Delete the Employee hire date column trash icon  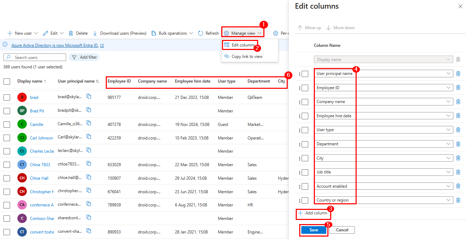coord(458,116)
